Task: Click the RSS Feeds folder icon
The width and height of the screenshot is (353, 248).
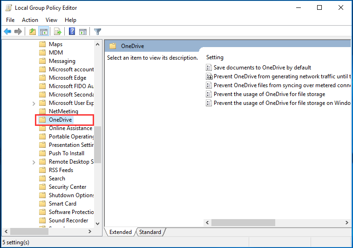Action: coord(42,170)
